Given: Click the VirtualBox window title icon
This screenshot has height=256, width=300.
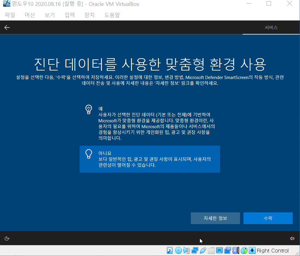Looking at the screenshot, I should tap(7, 4).
